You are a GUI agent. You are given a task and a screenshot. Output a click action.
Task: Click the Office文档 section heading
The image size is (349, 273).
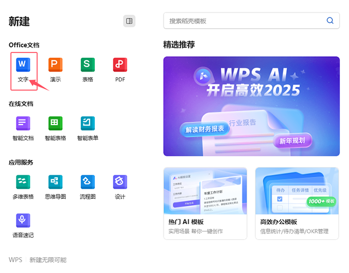tap(24, 45)
